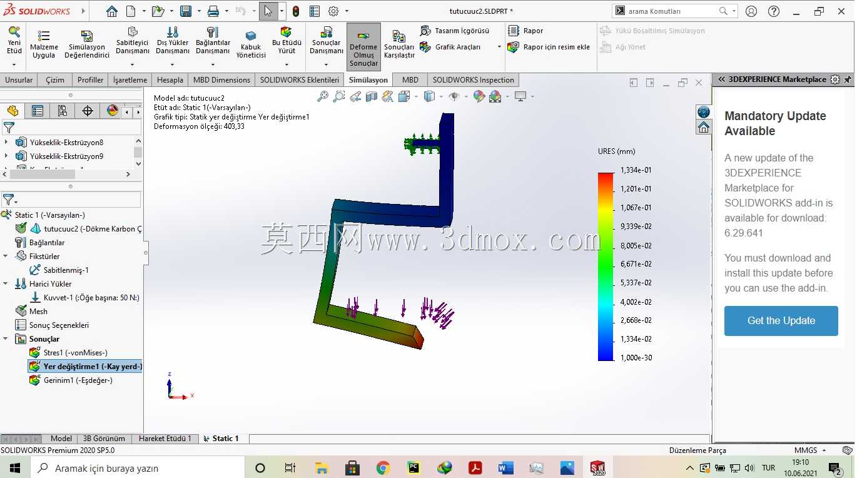Open Edit Appearance icon in view toolbar
The width and height of the screenshot is (862, 478).
pos(479,96)
